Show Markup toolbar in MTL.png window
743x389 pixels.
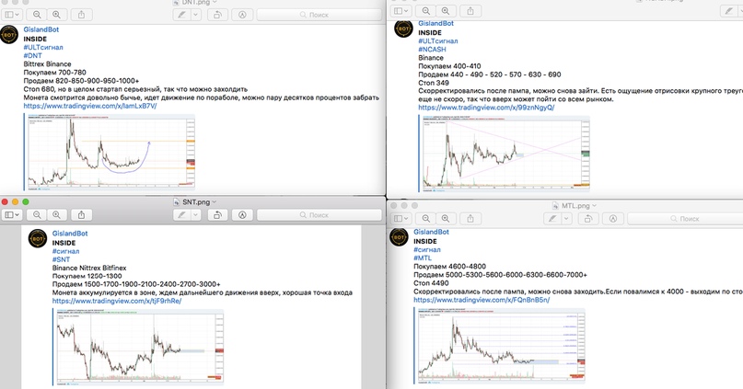pos(612,219)
